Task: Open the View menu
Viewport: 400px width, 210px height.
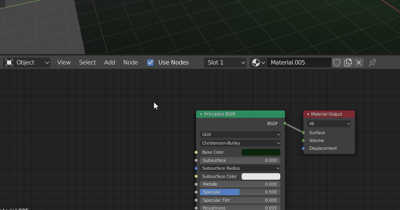Action: [x=64, y=62]
